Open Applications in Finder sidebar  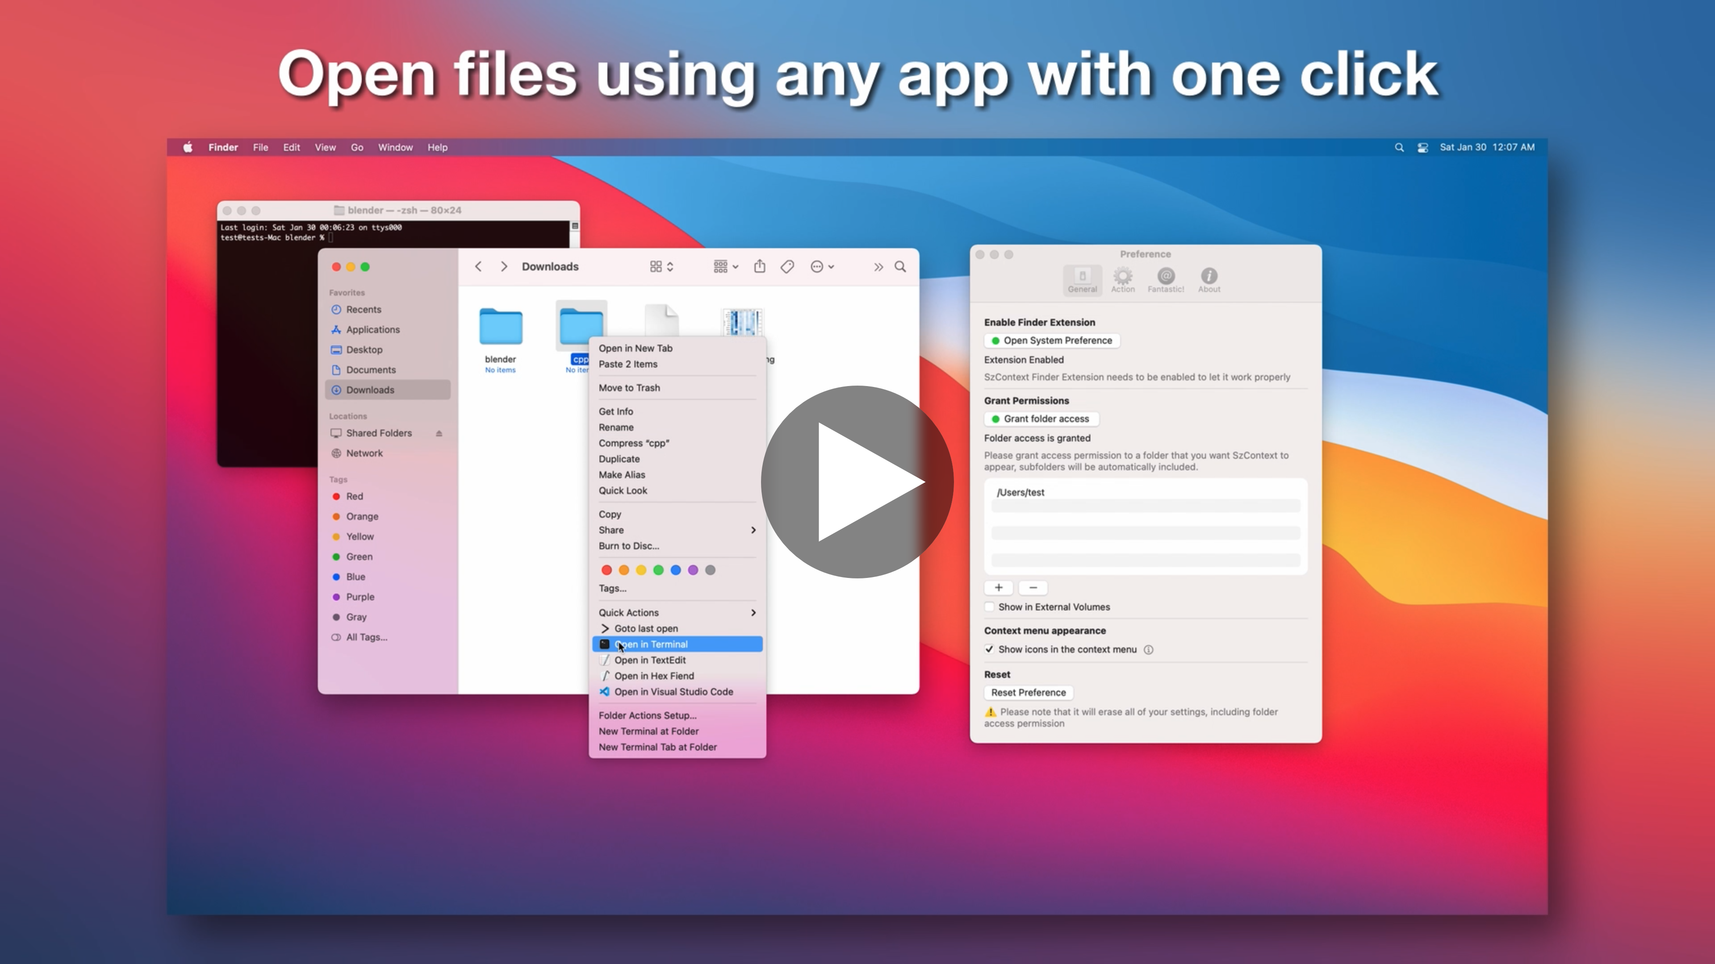388,329
